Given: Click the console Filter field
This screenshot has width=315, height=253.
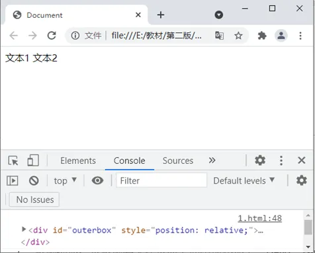Looking at the screenshot, I should 161,180.
